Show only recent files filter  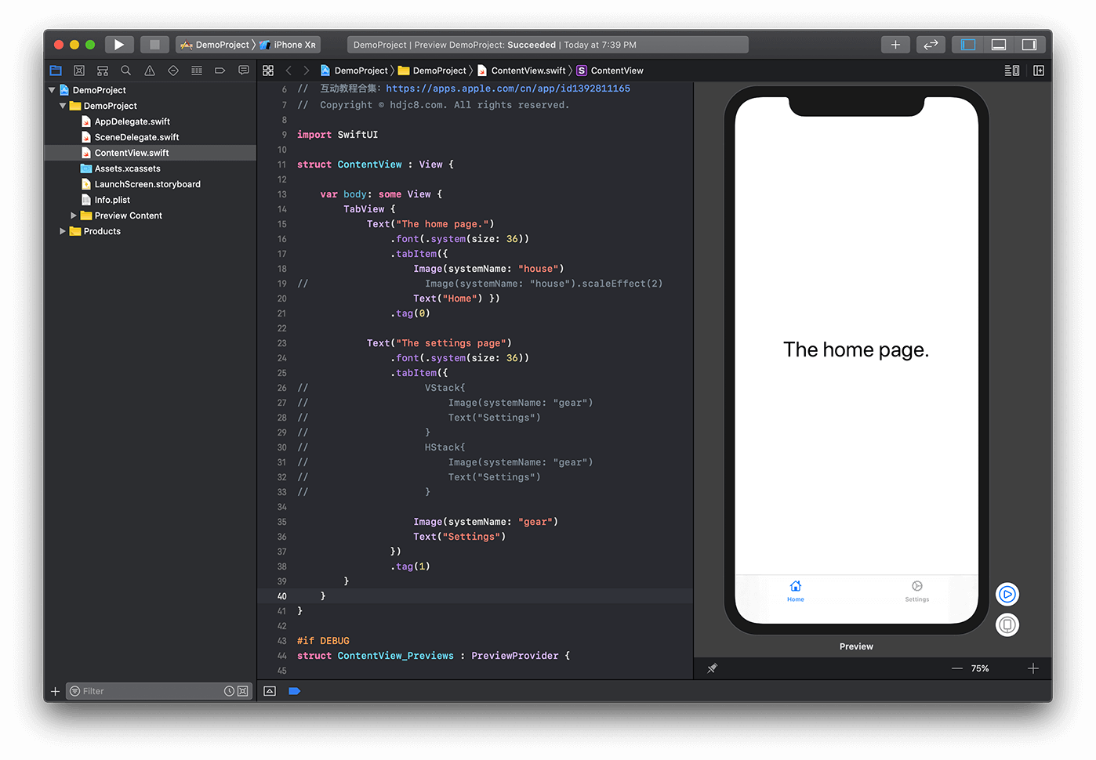pyautogui.click(x=229, y=691)
